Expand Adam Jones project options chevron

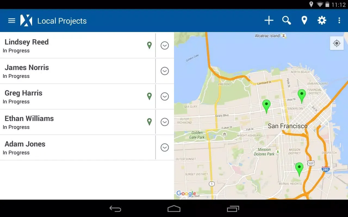[165, 148]
